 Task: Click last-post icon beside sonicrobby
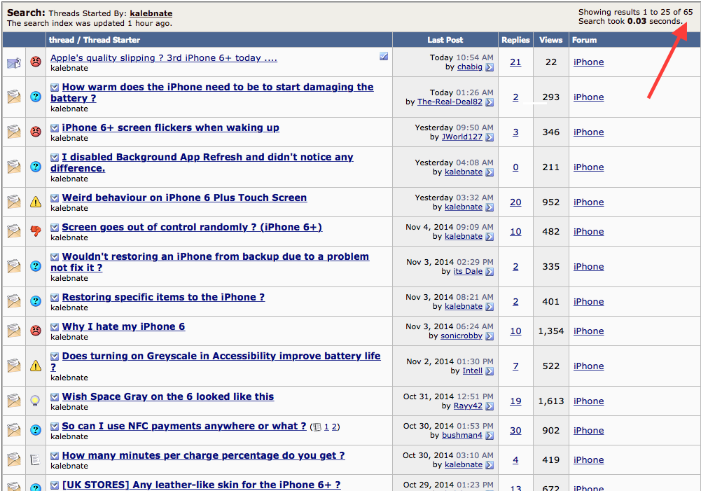pos(490,336)
